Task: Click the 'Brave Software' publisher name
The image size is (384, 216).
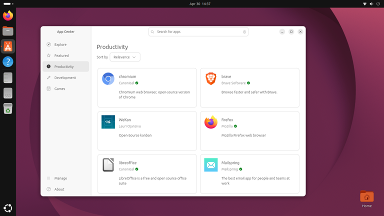Action: point(233,83)
